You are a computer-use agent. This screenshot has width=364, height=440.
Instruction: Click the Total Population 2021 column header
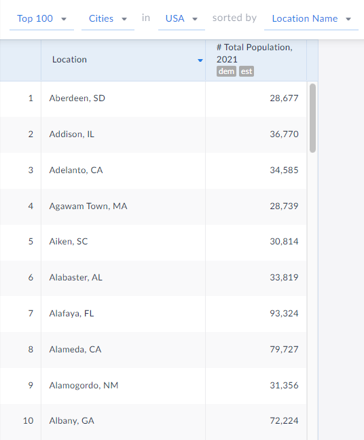tap(256, 60)
